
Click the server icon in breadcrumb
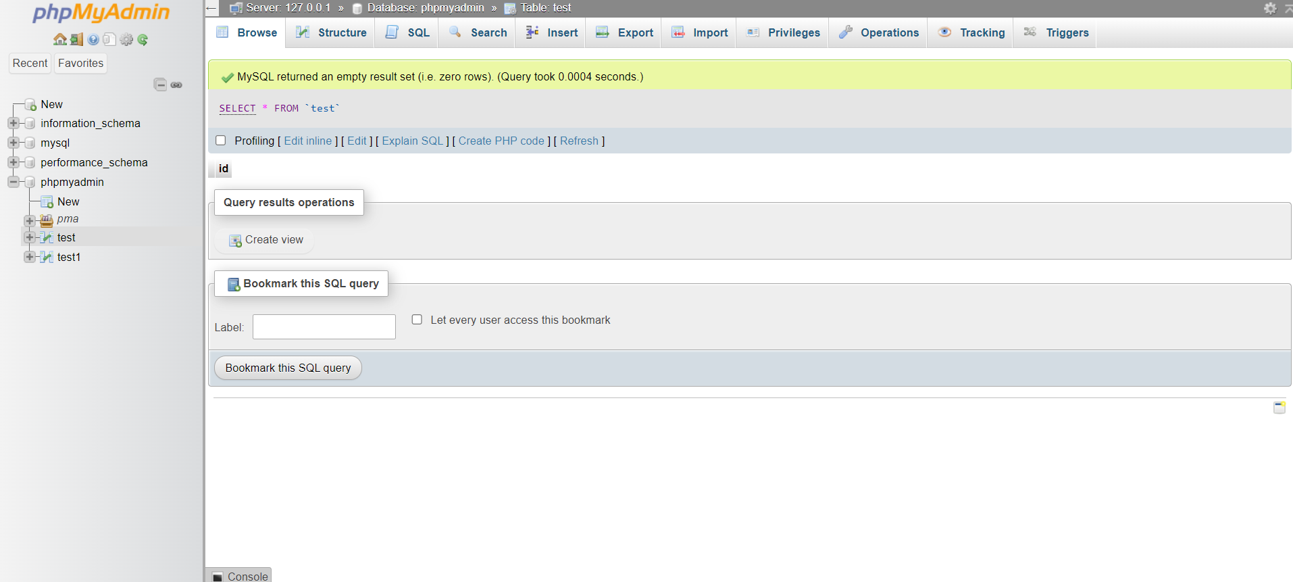point(236,8)
